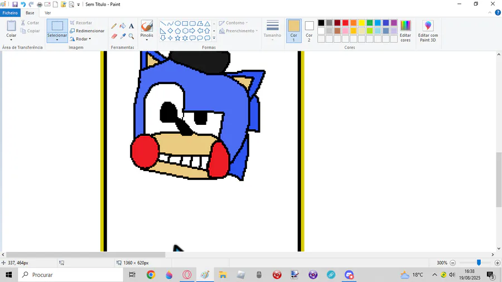Viewport: 502px width, 282px height.
Task: Open Editar com Paint 3D
Action: [x=428, y=31]
